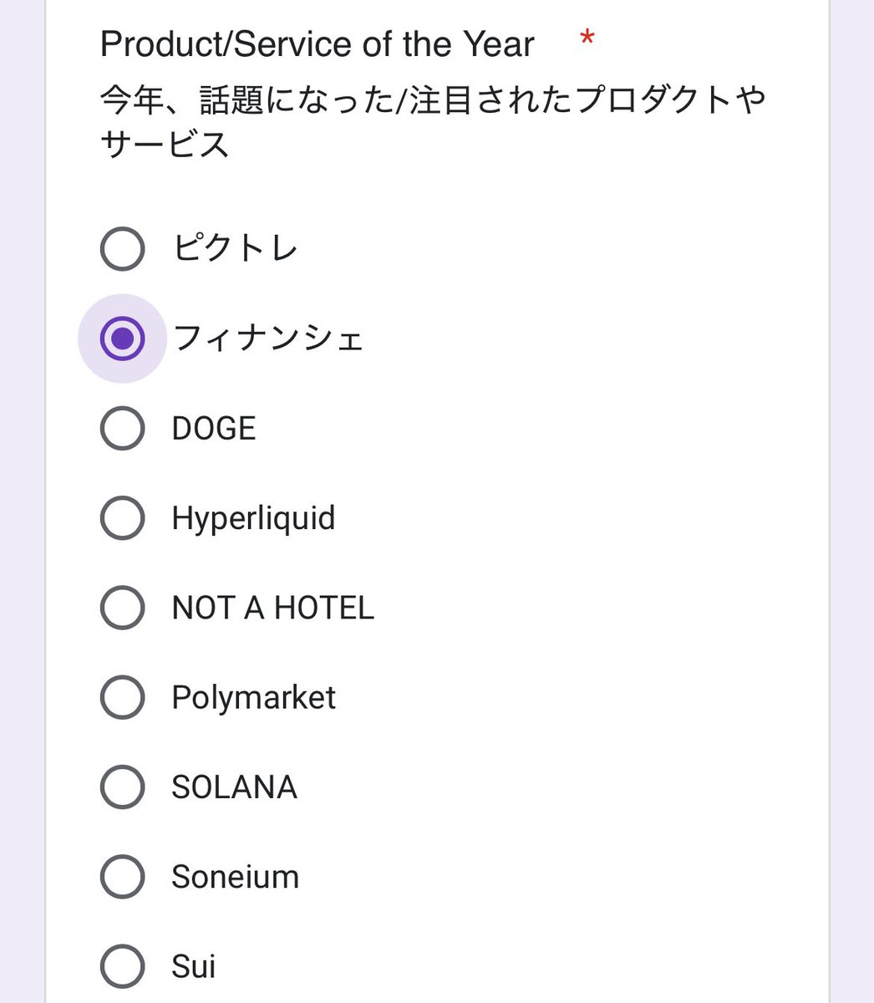Click the フィナンシェ option label text
This screenshot has height=1003, width=874.
point(268,339)
